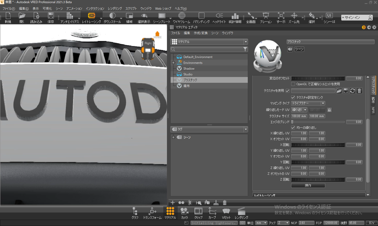Click the plus icon below the tag panel
This screenshot has height=226, width=378.
pyautogui.click(x=173, y=203)
